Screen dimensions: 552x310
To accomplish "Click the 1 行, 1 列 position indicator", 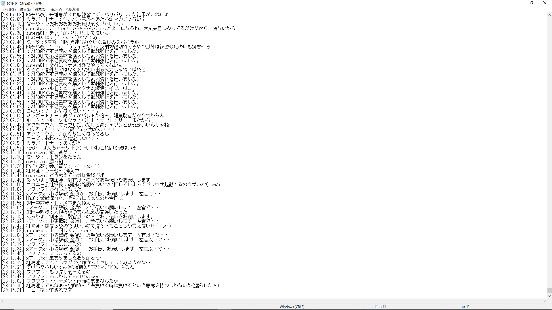I will click(x=379, y=307).
